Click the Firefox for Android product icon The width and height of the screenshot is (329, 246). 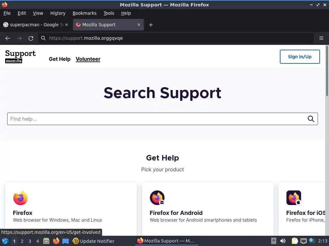click(x=157, y=198)
